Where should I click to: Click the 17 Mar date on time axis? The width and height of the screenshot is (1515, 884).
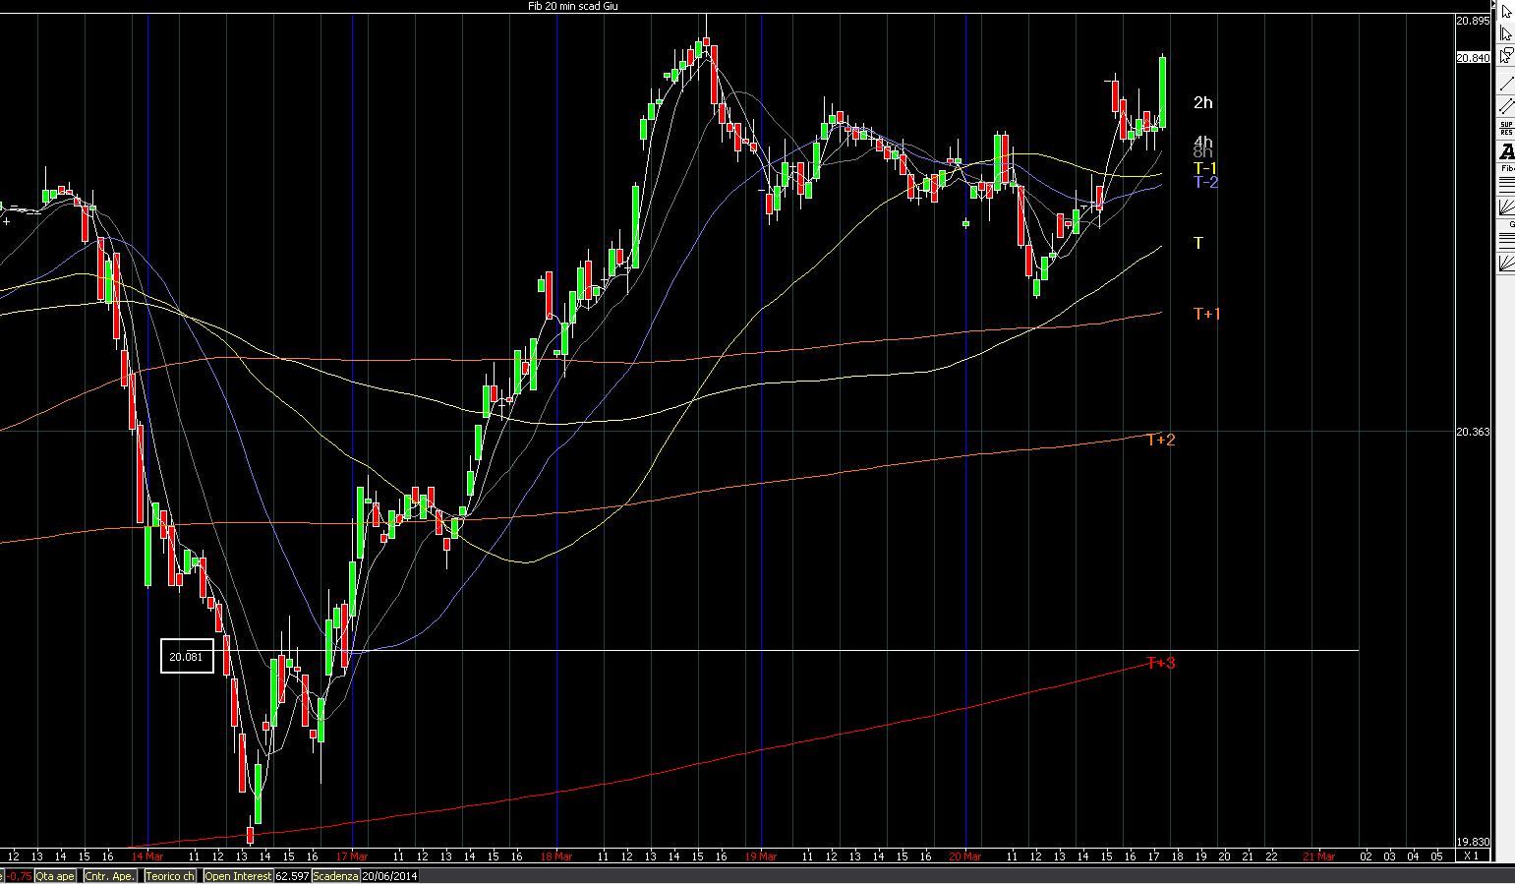[352, 856]
